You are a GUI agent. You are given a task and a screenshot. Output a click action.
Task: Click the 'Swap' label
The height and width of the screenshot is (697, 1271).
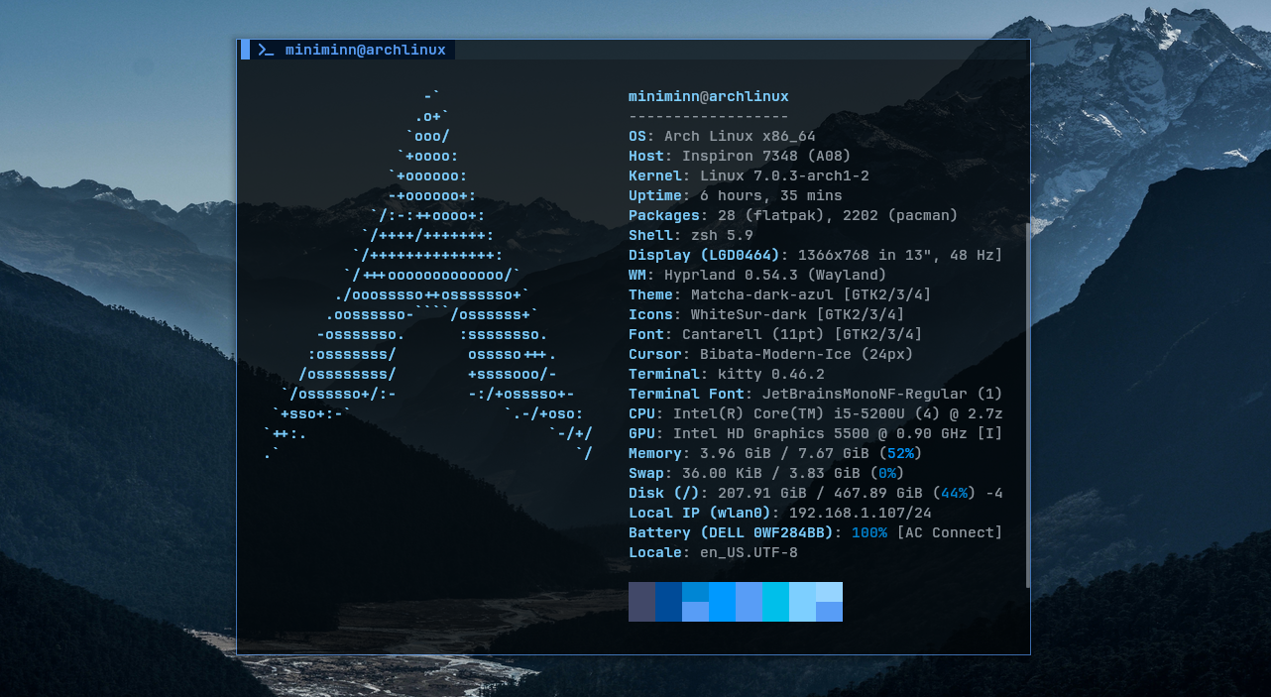point(646,473)
